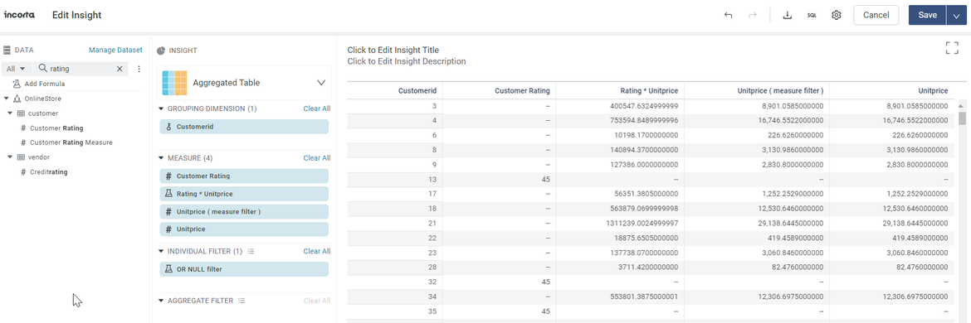Click the OnlineStore schema icon

click(17, 99)
